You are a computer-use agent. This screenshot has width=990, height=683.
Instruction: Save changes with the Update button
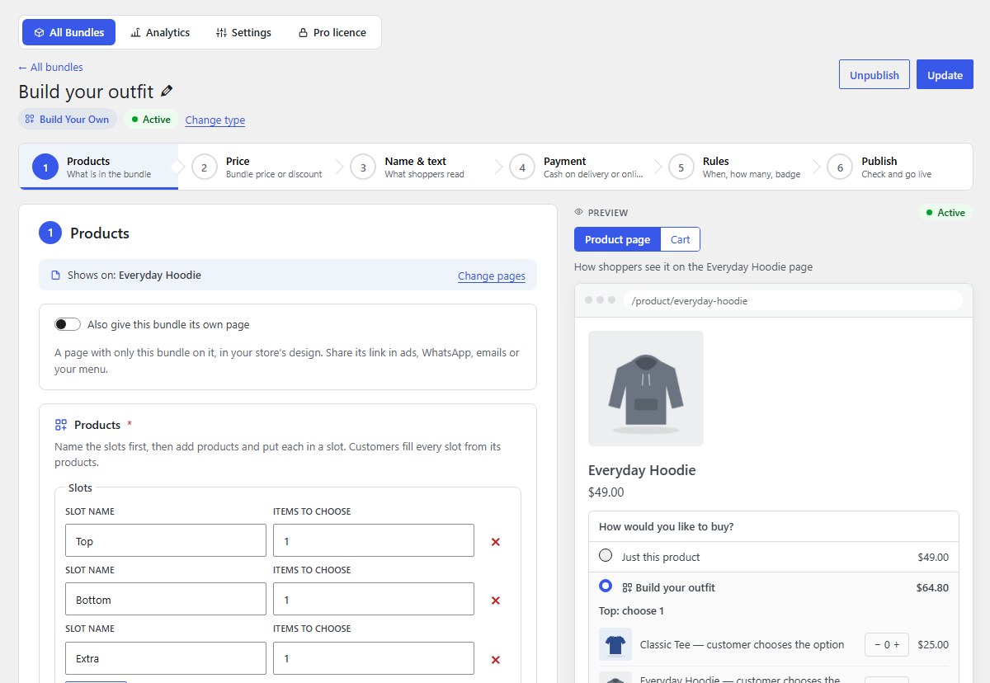(x=945, y=75)
